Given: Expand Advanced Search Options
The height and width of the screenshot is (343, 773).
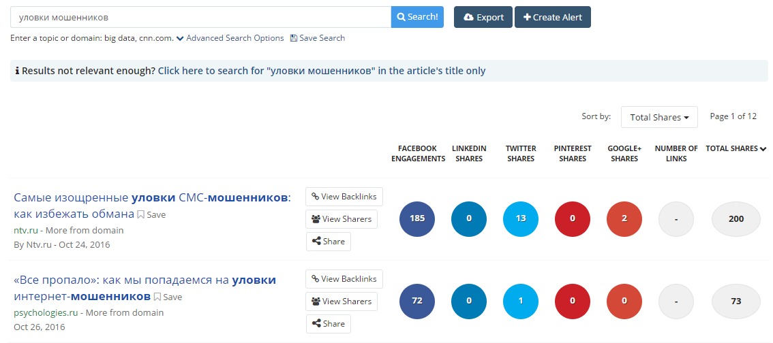Looking at the screenshot, I should [230, 38].
